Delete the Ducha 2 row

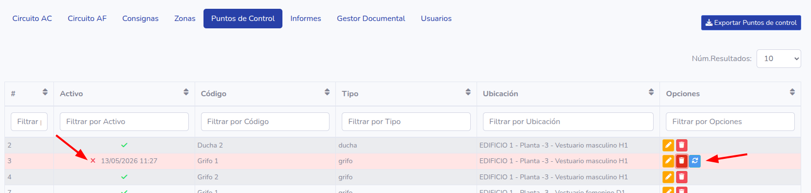tap(682, 145)
